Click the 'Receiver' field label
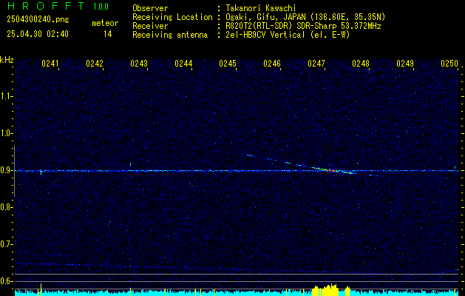 (x=150, y=26)
